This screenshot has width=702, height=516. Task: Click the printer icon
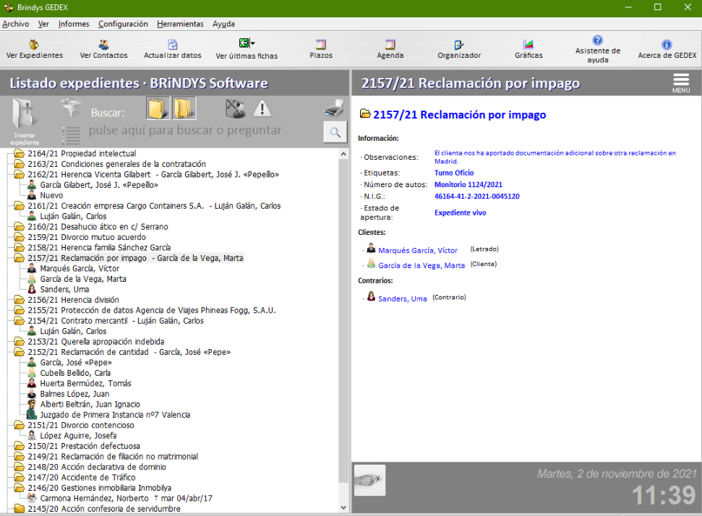click(x=334, y=109)
